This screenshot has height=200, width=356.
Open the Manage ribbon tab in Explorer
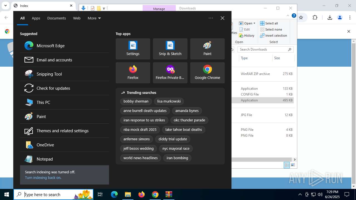pos(159,9)
